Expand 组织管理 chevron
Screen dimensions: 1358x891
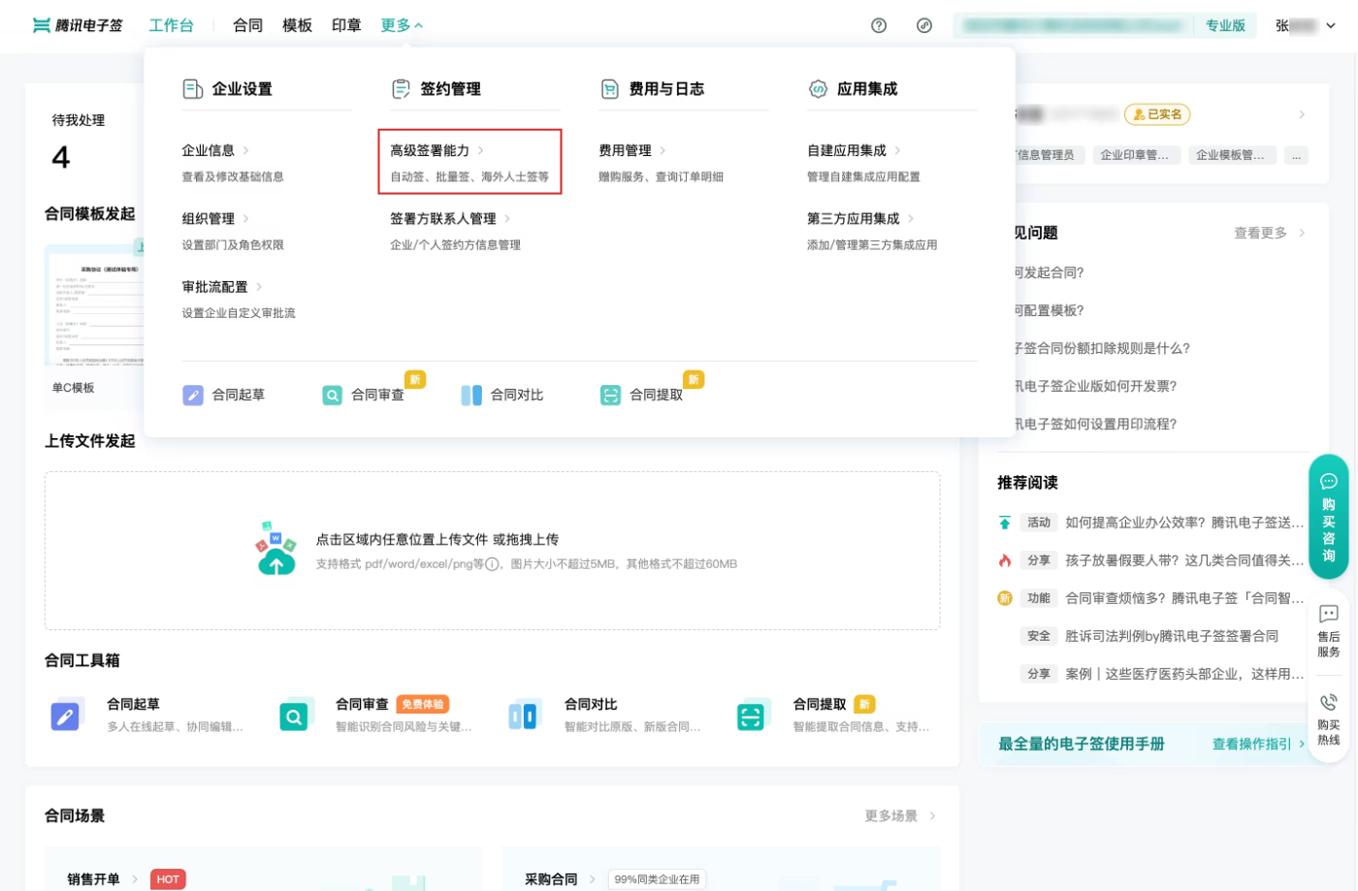[x=246, y=219]
